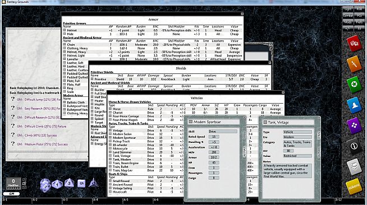Image resolution: width=367 pixels, height=205 pixels.
Task: Select hotkey slot A-3
Action: click(77, 201)
